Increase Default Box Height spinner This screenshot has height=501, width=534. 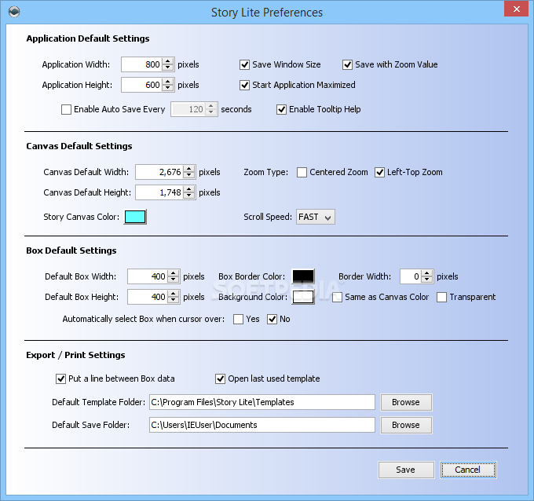pyautogui.click(x=173, y=294)
